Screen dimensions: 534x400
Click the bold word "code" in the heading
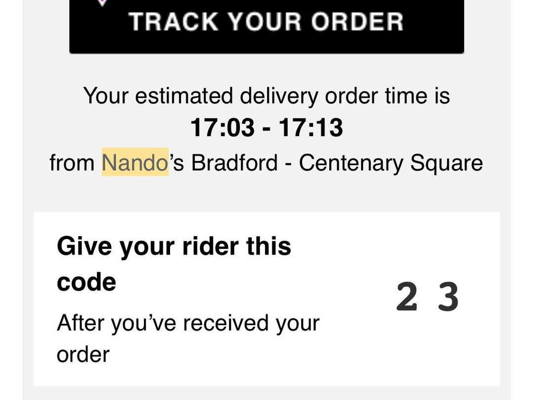pos(87,282)
